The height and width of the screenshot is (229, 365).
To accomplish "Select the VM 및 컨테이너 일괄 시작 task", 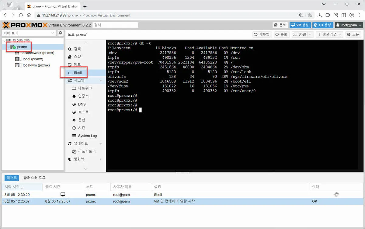I will pyautogui.click(x=182, y=201).
